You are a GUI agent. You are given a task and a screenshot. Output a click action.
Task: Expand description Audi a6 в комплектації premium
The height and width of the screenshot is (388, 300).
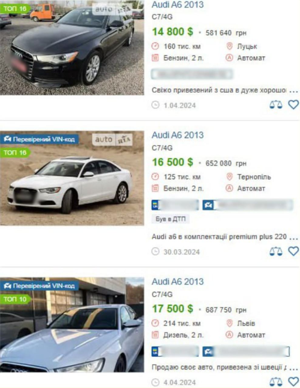point(293,237)
